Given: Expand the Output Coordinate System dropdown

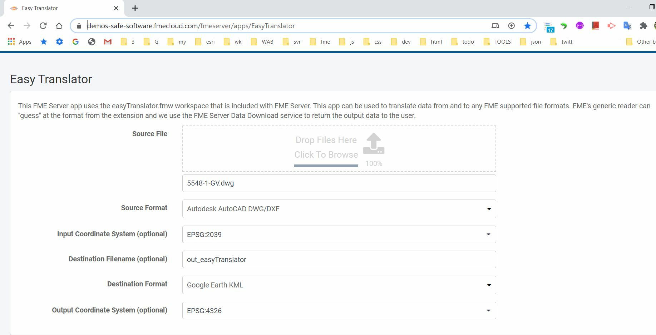Looking at the screenshot, I should point(339,311).
